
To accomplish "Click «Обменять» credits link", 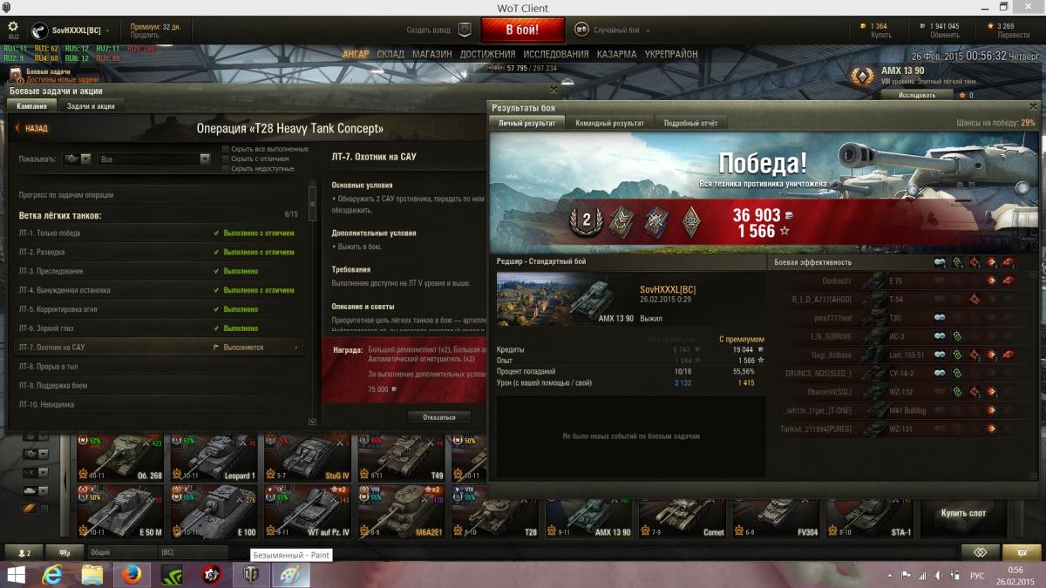I will 944,36.
